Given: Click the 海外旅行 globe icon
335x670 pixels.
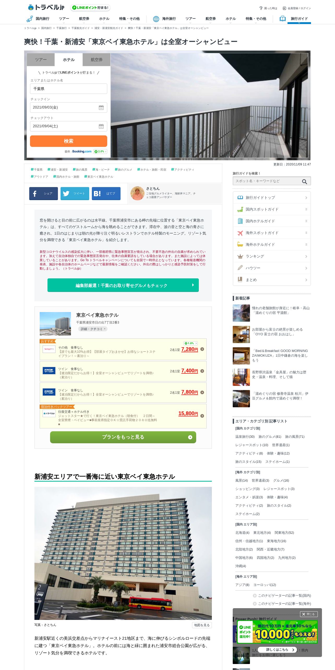Looking at the screenshot, I should click(156, 19).
